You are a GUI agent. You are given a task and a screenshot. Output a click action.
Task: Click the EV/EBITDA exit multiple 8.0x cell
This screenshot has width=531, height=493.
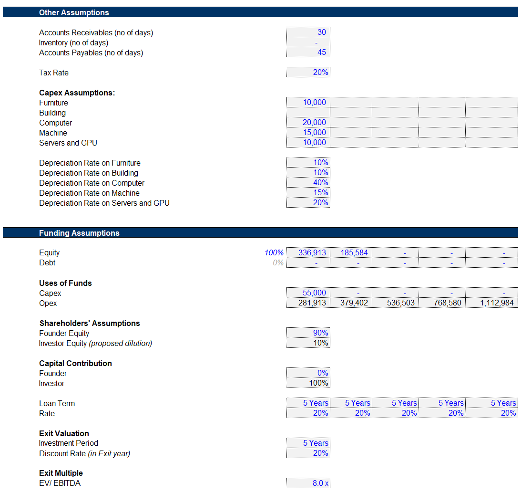[308, 483]
